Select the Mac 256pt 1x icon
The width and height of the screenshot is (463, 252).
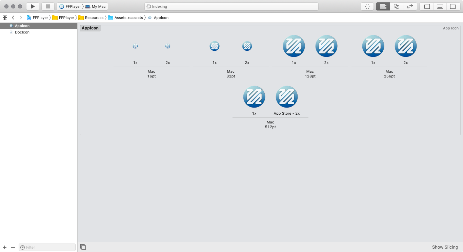coord(373,46)
